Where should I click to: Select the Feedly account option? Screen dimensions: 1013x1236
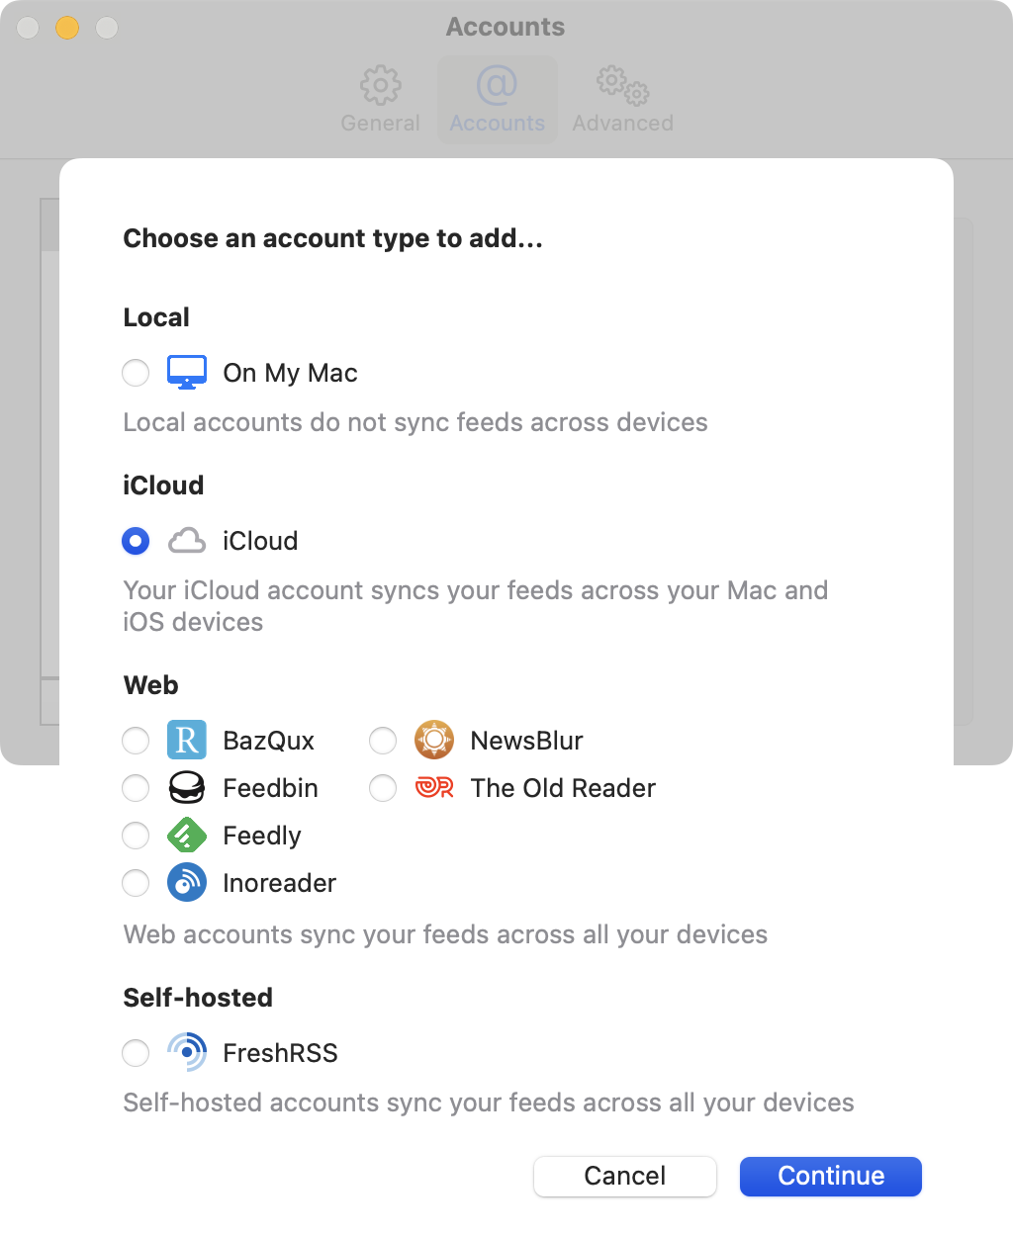[x=136, y=836]
